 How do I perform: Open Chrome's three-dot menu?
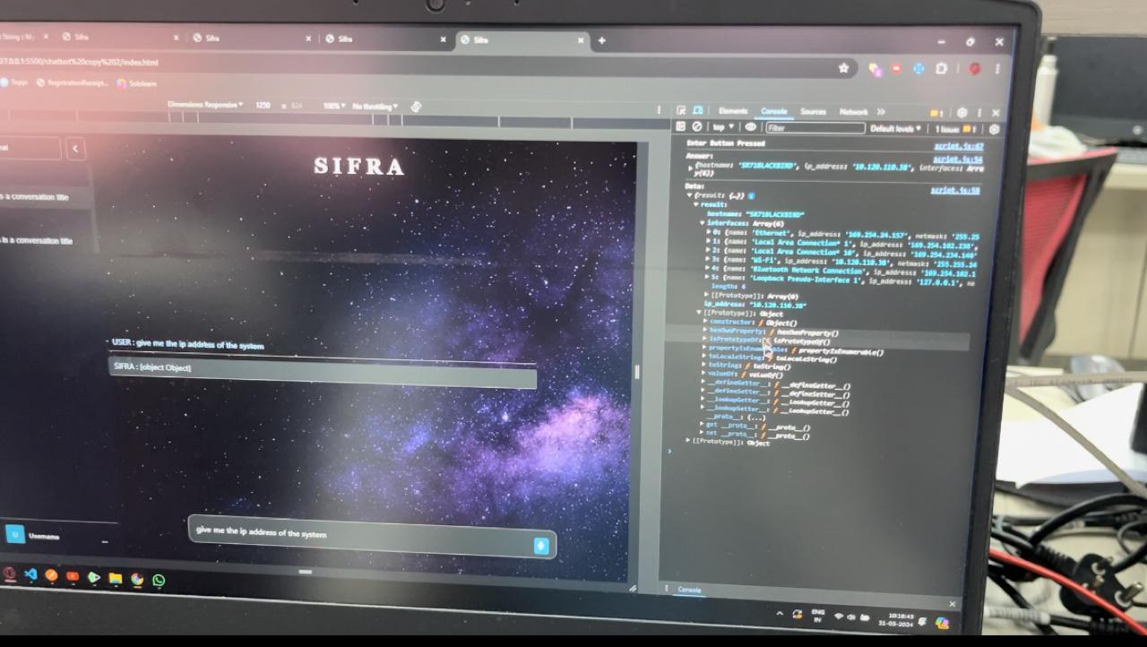997,69
